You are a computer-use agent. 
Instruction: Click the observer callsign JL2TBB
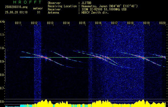[86, 3]
